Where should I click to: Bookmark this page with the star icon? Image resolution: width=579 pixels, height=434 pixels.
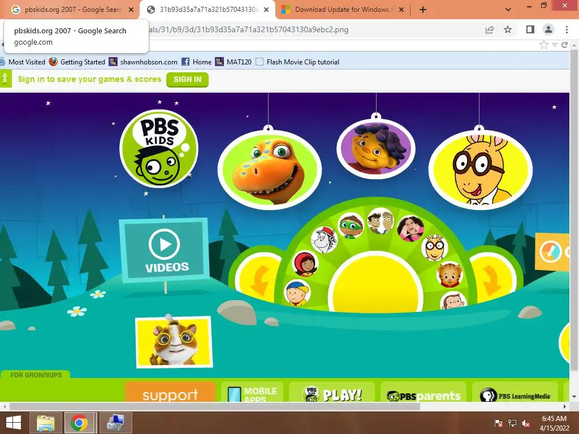(508, 29)
